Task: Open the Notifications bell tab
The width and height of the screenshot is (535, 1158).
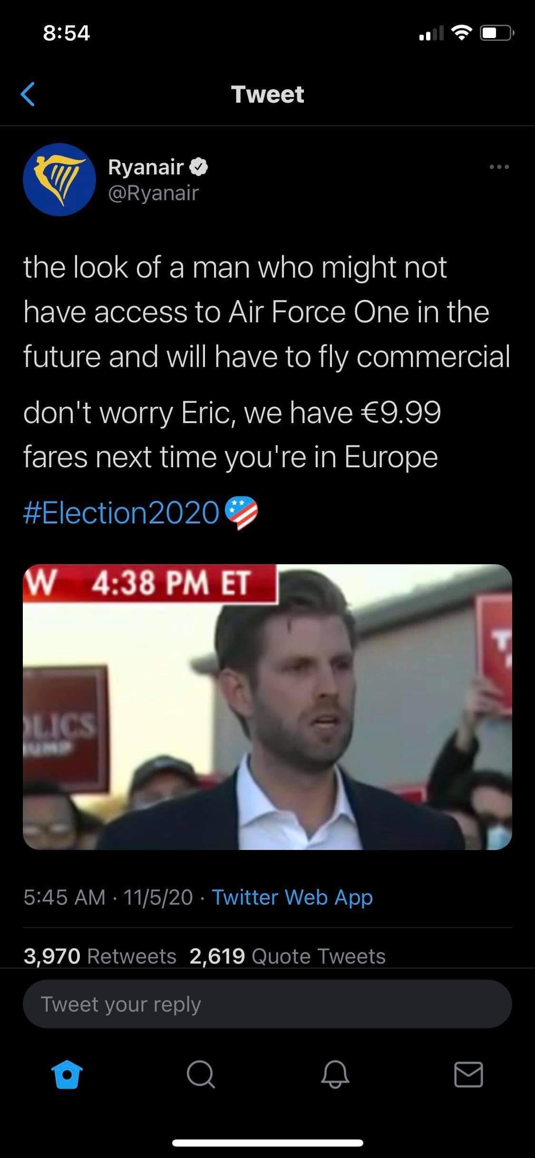Action: (335, 1075)
